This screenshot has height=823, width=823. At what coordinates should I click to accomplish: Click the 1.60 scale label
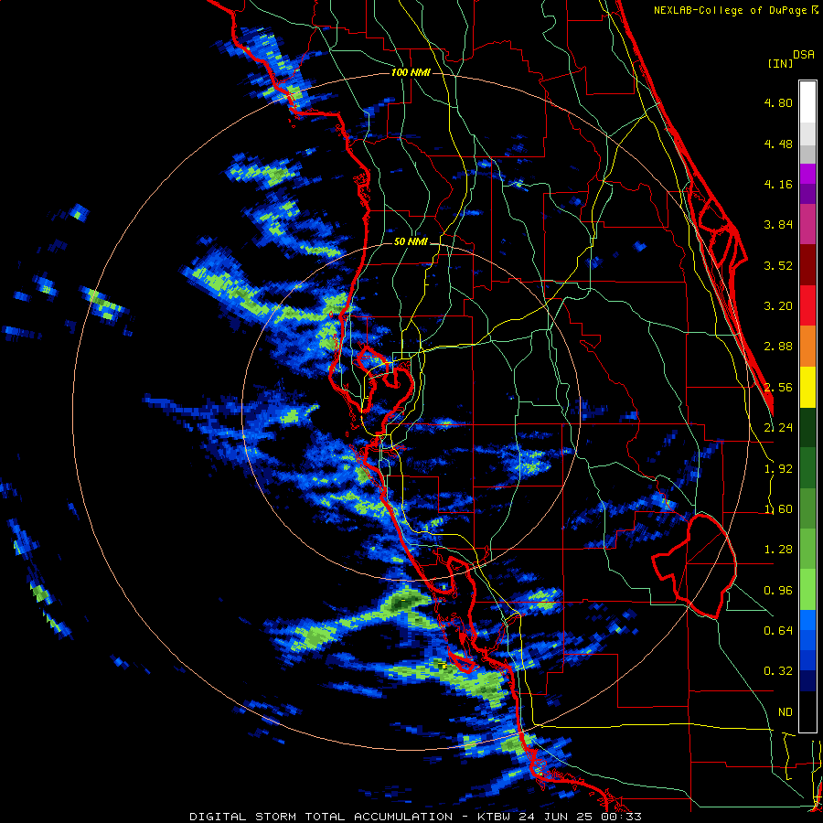[x=778, y=509]
